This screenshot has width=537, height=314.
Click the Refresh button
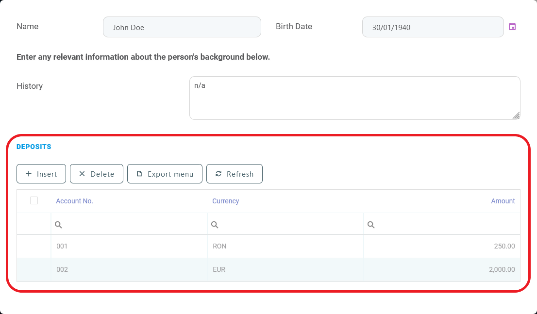[235, 173]
